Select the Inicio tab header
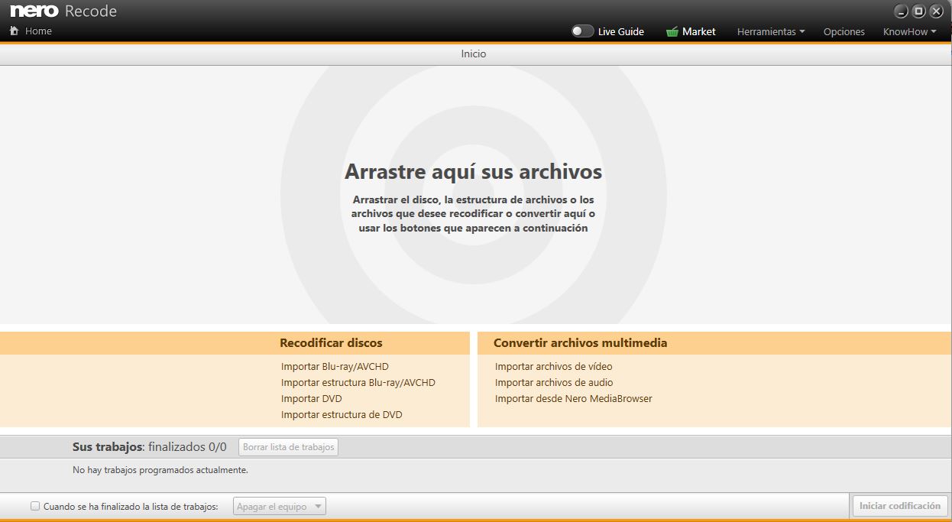The image size is (952, 522). click(474, 54)
